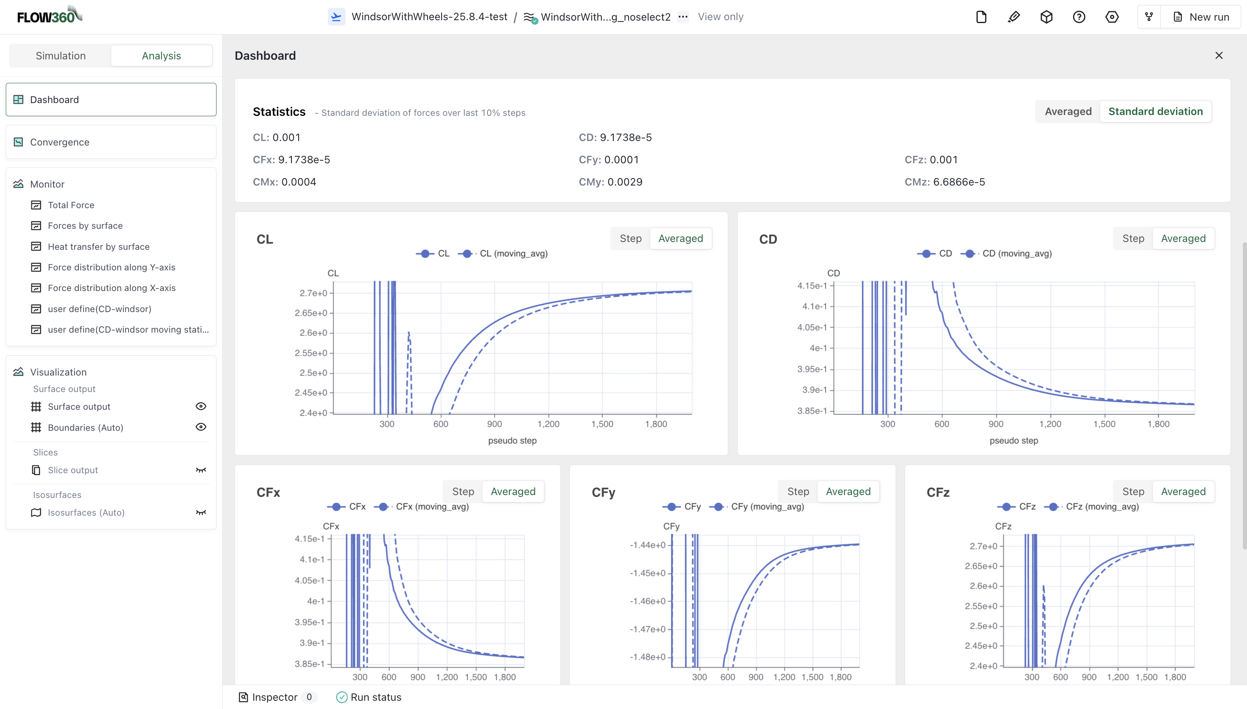Toggle visibility of Boundaries (Auto)
Viewport: 1247px width, 709px height.
[x=201, y=427]
